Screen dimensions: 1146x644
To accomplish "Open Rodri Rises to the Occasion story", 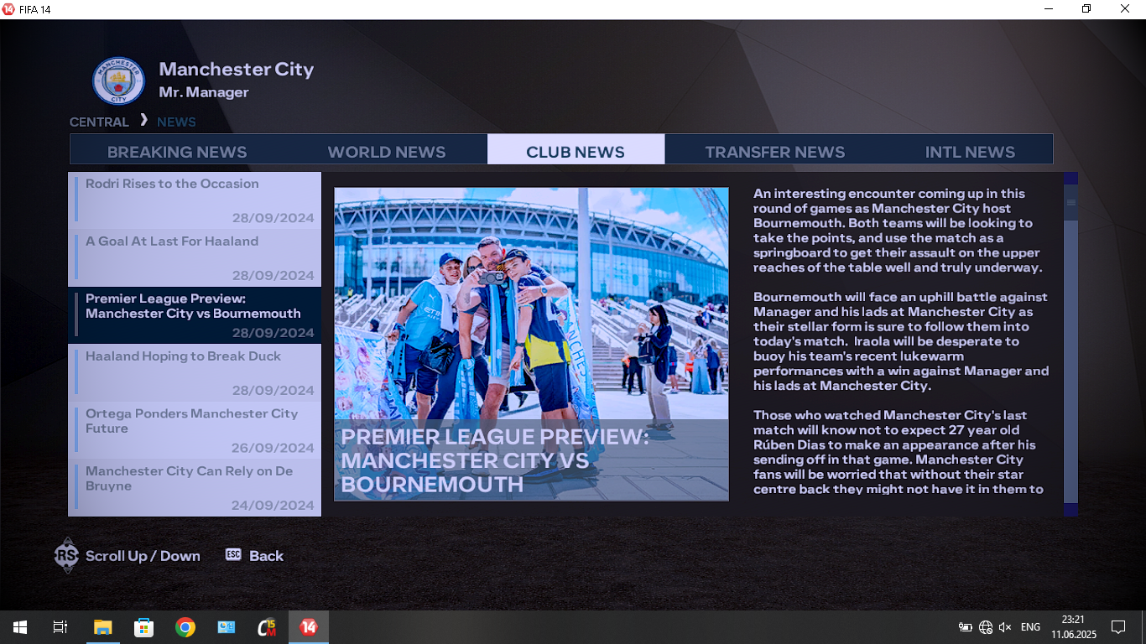I will click(195, 200).
